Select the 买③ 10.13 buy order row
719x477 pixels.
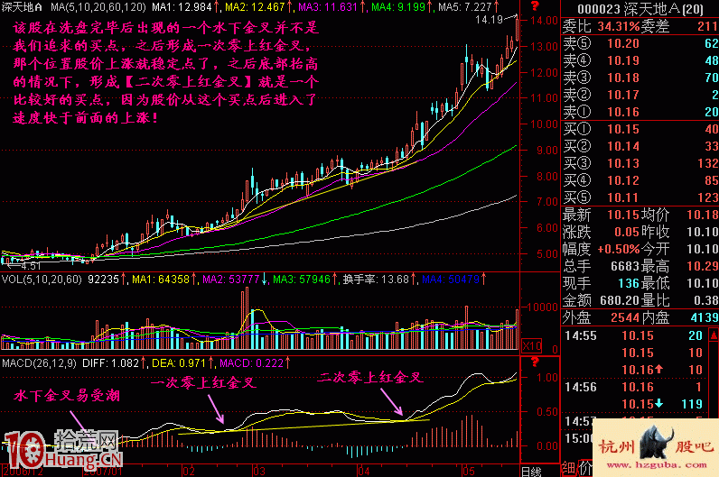pos(640,163)
